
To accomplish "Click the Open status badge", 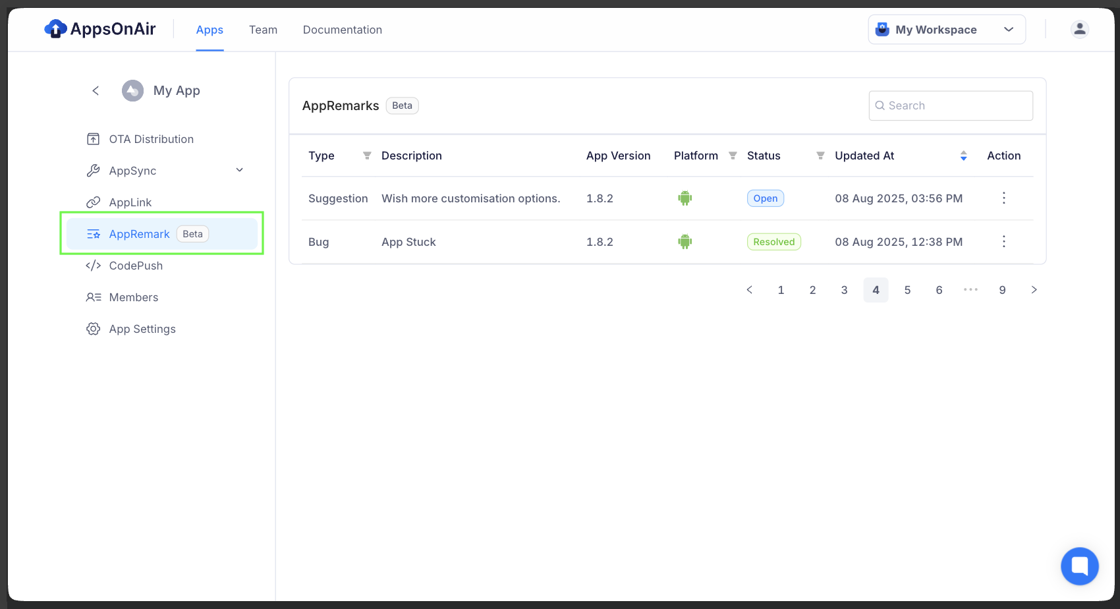I will tap(766, 198).
